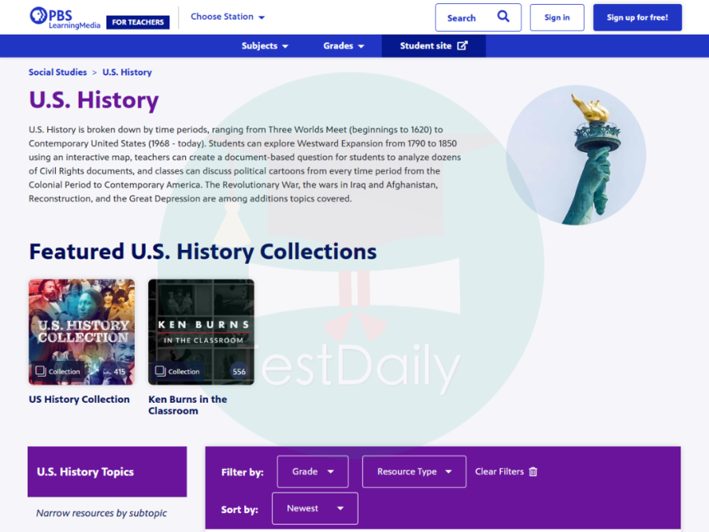Open the Newest sort dropdown
709x532 pixels.
314,508
